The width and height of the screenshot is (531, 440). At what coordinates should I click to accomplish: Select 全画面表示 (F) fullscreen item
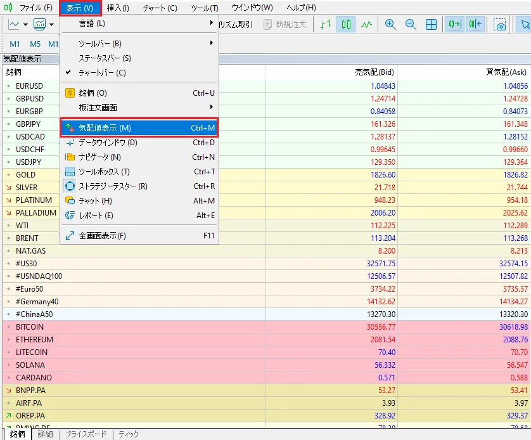(x=139, y=236)
